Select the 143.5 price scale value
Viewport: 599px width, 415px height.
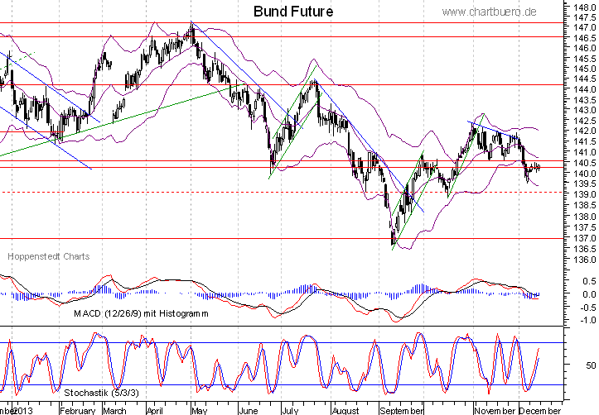585,100
